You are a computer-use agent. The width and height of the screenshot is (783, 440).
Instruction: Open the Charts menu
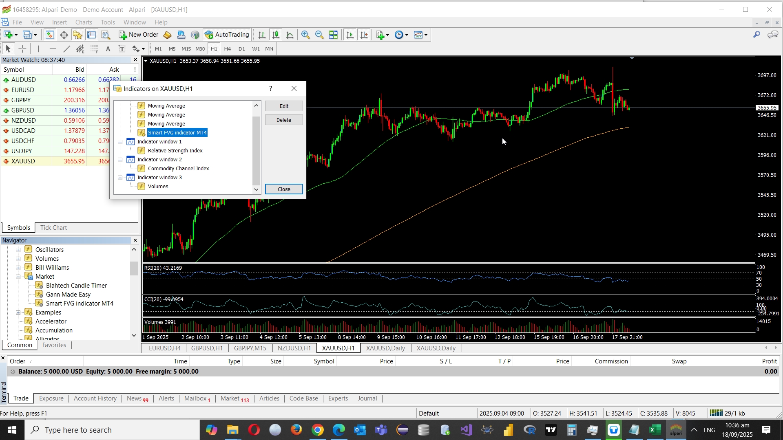point(84,22)
